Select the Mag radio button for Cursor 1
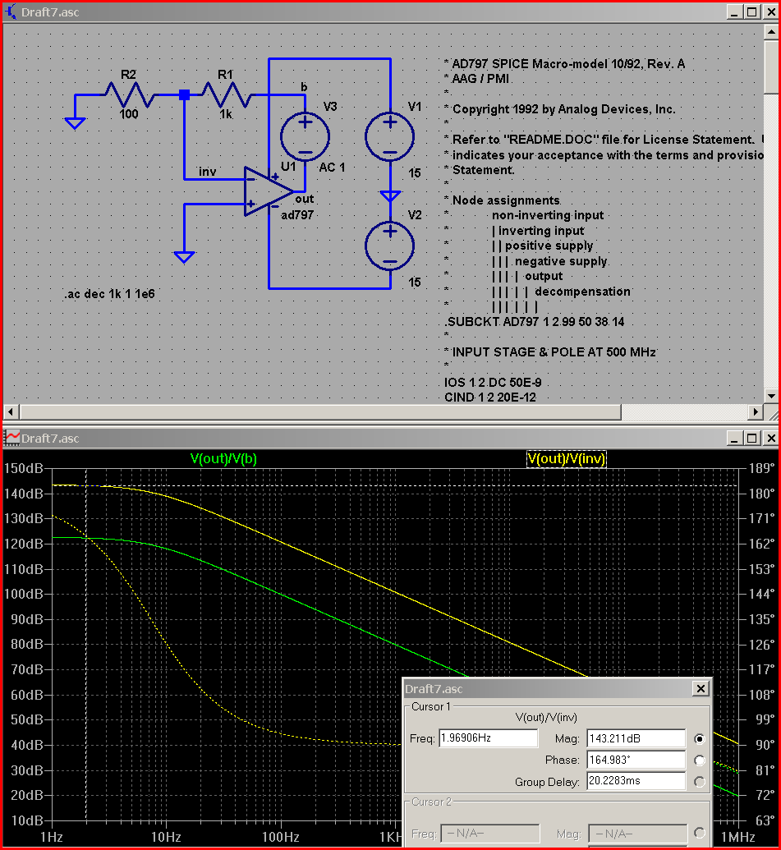Image resolution: width=781 pixels, height=850 pixels. (699, 738)
